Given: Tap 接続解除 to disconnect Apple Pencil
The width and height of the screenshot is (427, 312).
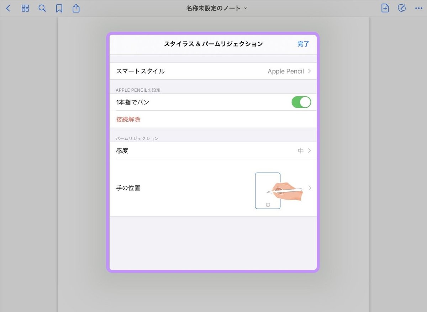Looking at the screenshot, I should click(127, 120).
